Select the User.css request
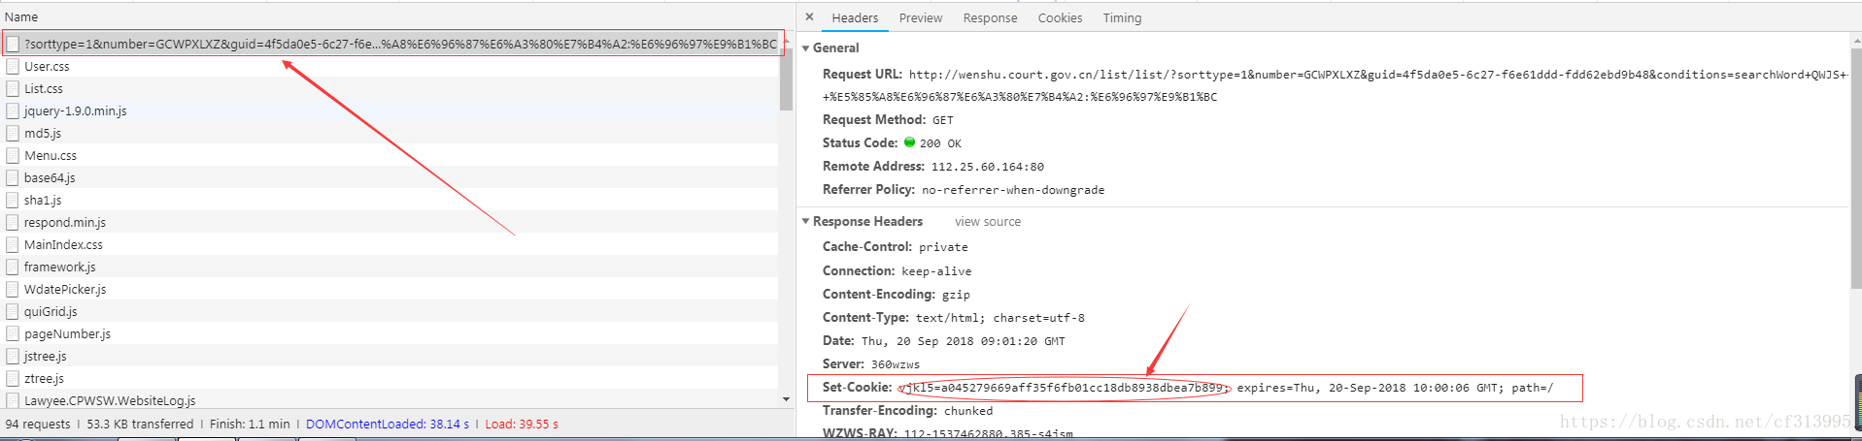The height and width of the screenshot is (441, 1862). [389, 66]
